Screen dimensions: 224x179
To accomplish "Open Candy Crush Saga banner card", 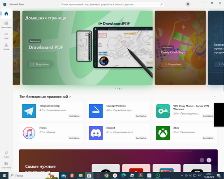I will coord(180,48).
